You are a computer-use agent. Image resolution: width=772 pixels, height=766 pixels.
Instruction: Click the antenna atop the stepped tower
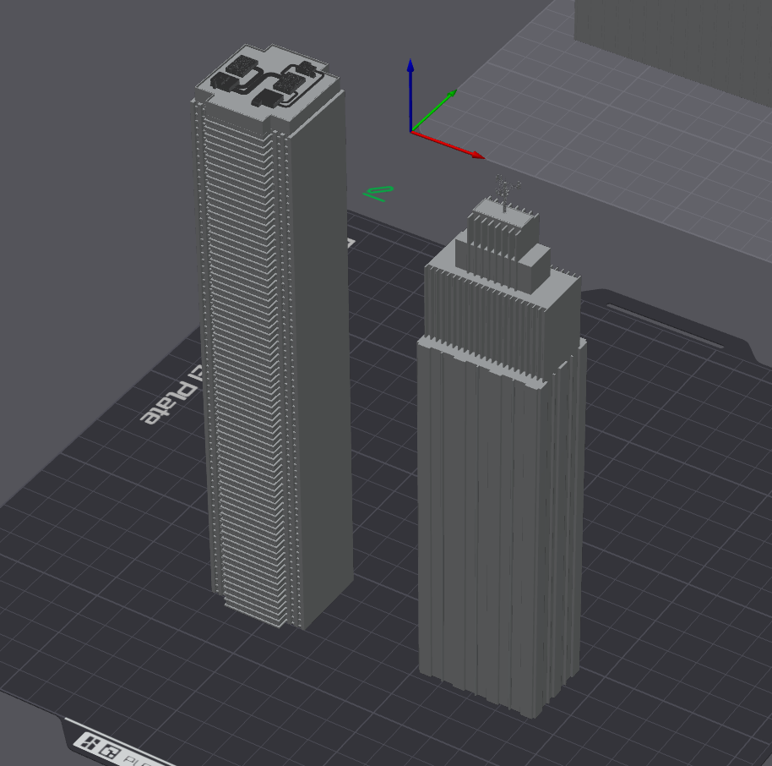[x=507, y=192]
